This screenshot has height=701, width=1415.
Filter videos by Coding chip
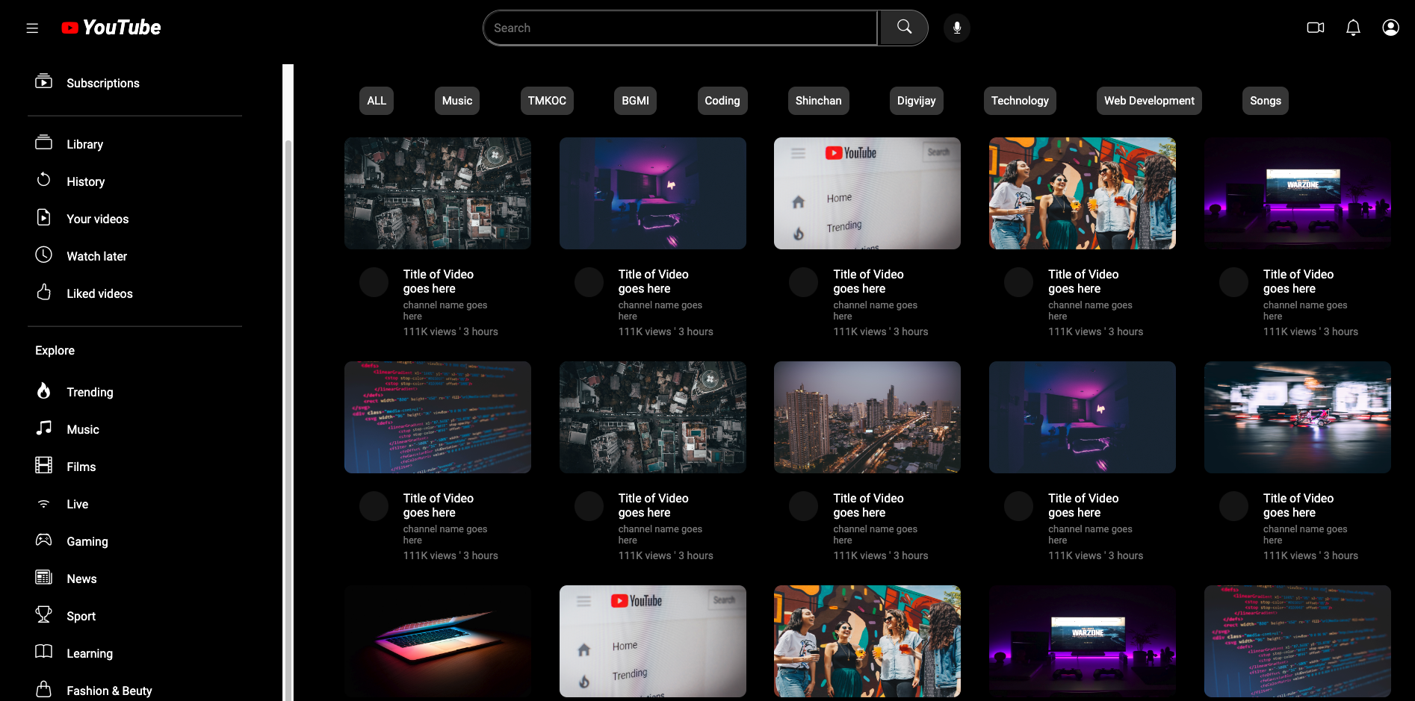(722, 101)
